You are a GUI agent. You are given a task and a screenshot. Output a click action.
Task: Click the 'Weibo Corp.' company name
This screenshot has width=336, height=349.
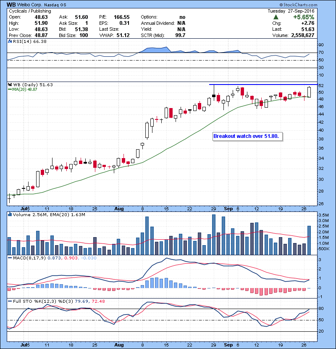point(30,5)
